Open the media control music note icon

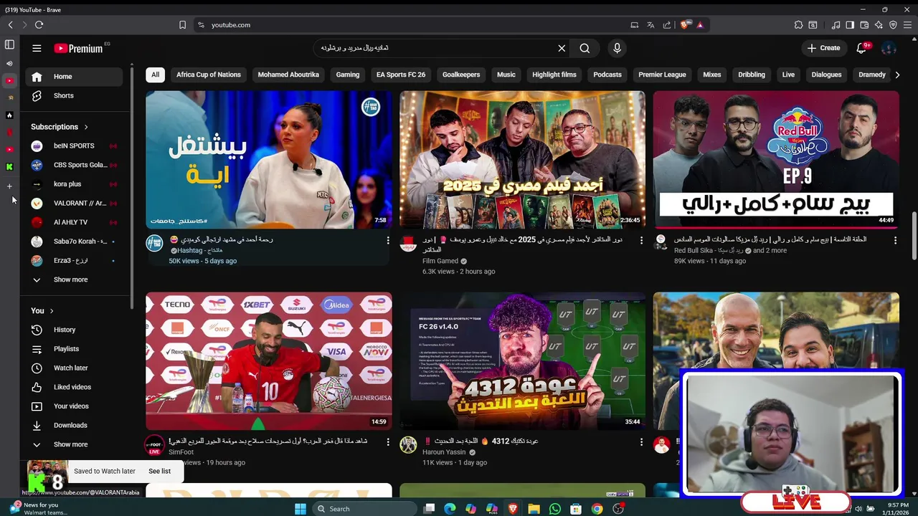click(x=836, y=24)
